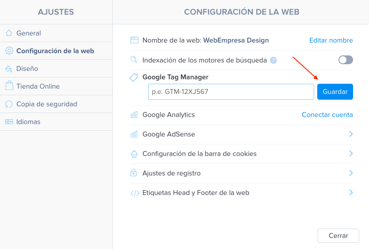369x249 pixels.
Task: Open the Ajustes de registro row
Action: point(242,173)
